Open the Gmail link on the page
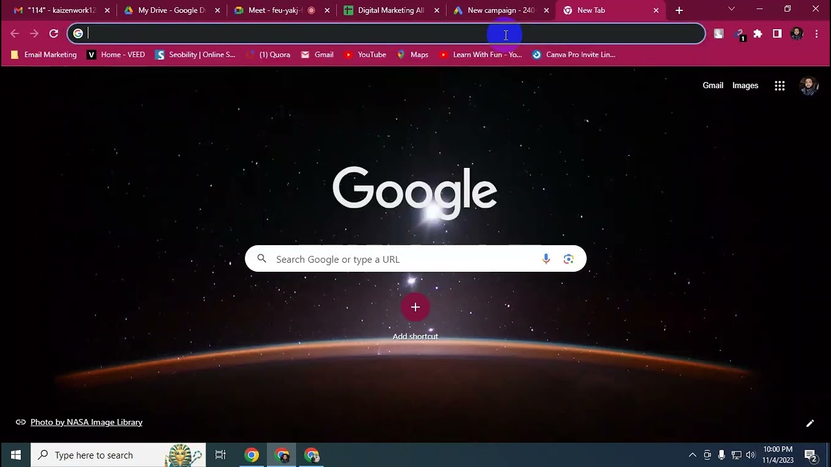Screen dimensions: 831x467 713,86
